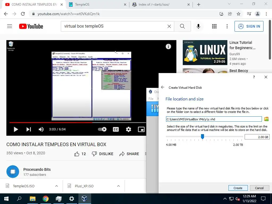Open the muted volume tray icon
Screen dimensions: 272x204
[238, 199]
